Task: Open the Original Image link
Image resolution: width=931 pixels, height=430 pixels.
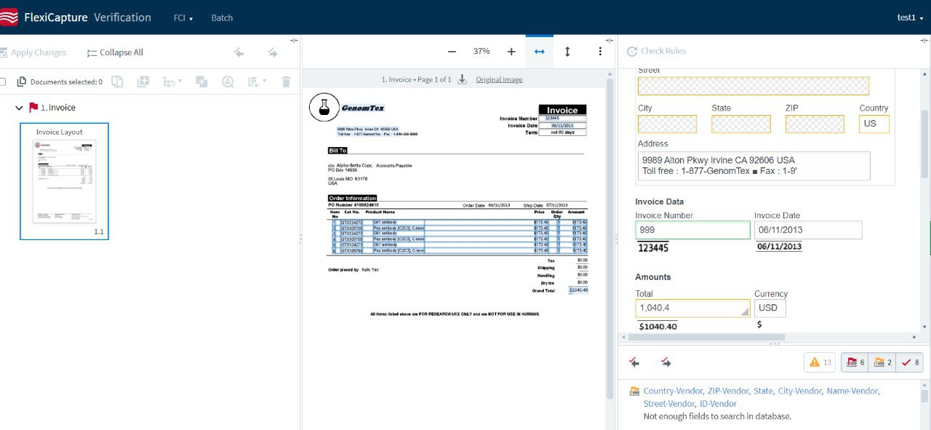Action: click(499, 79)
